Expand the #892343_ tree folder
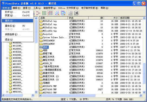Viewport: 147px width, 102px height. pos(7,92)
